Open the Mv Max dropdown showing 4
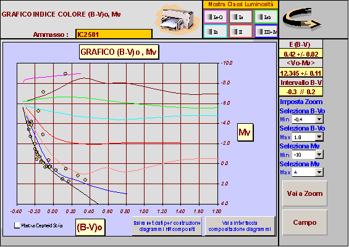Viewport: 349px width, 247px height. tap(319, 172)
